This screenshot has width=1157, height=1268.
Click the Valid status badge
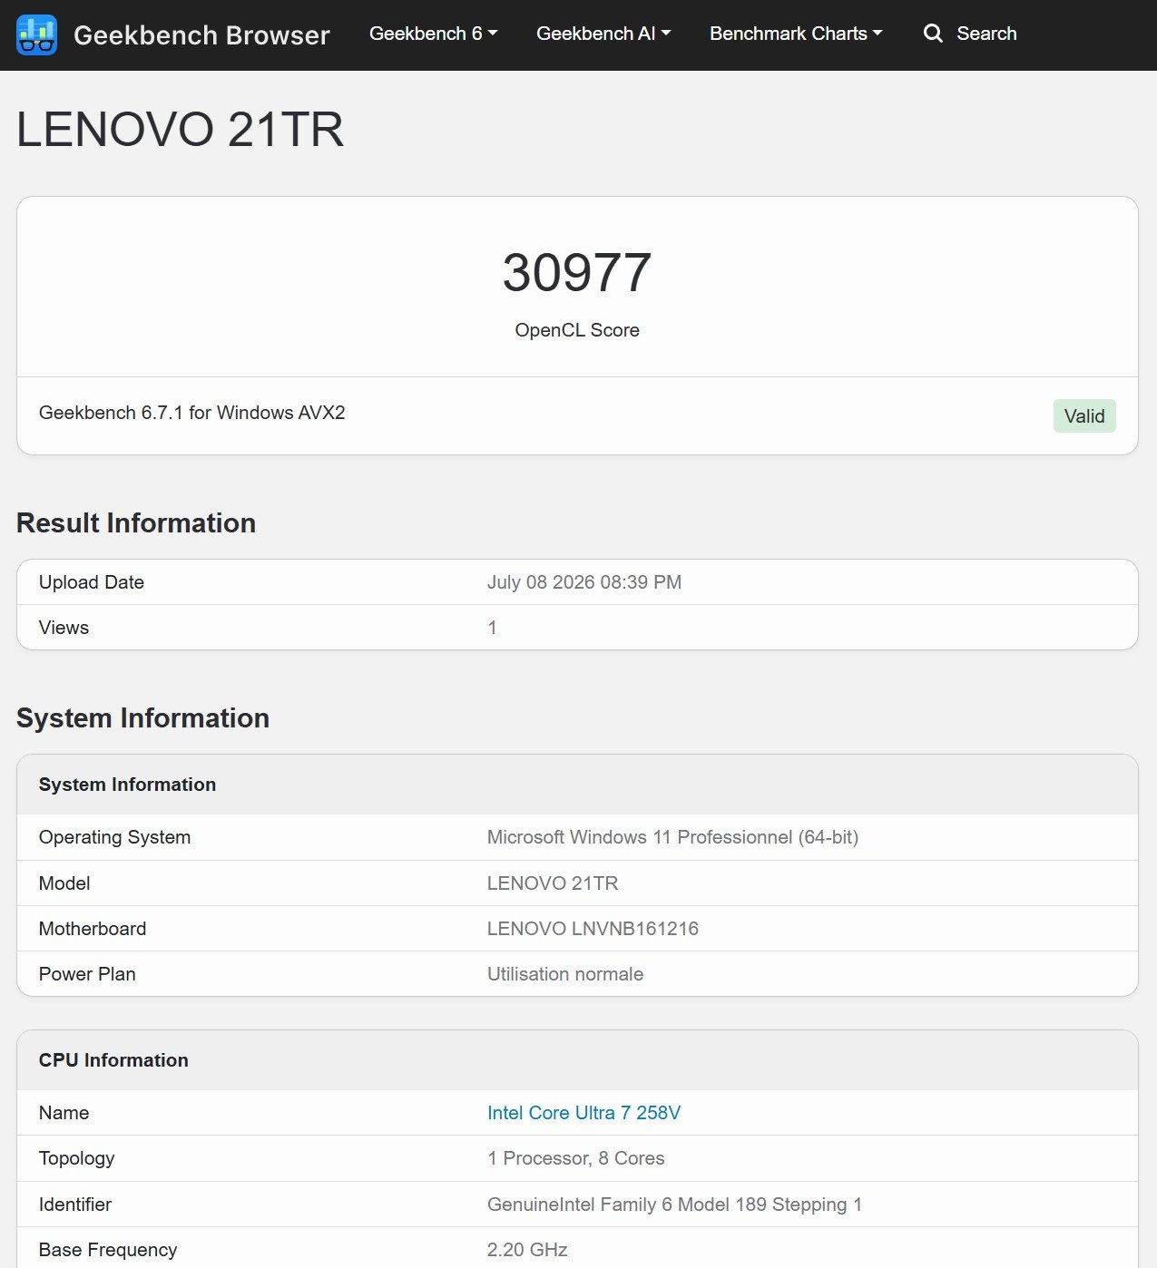coord(1084,416)
